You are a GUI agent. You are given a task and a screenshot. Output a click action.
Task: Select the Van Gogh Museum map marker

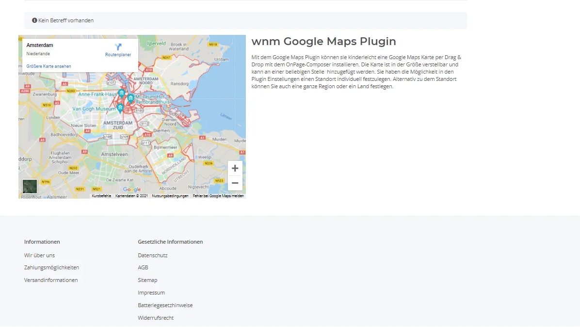click(120, 108)
